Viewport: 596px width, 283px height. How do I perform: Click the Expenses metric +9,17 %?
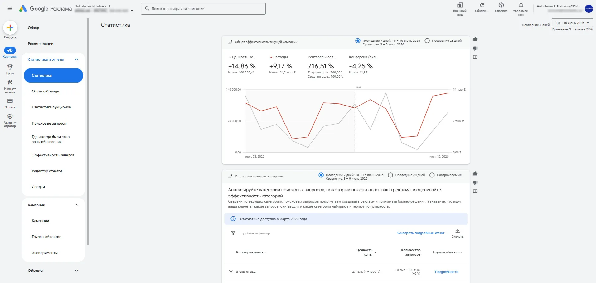pyautogui.click(x=281, y=66)
